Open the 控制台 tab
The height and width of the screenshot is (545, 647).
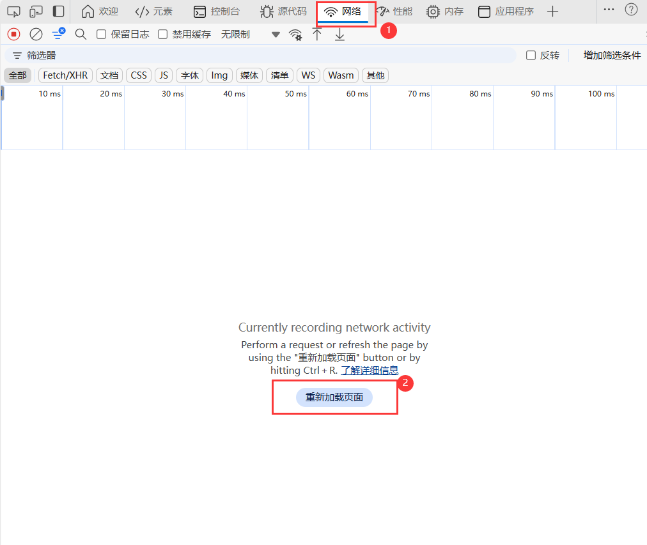pyautogui.click(x=217, y=12)
